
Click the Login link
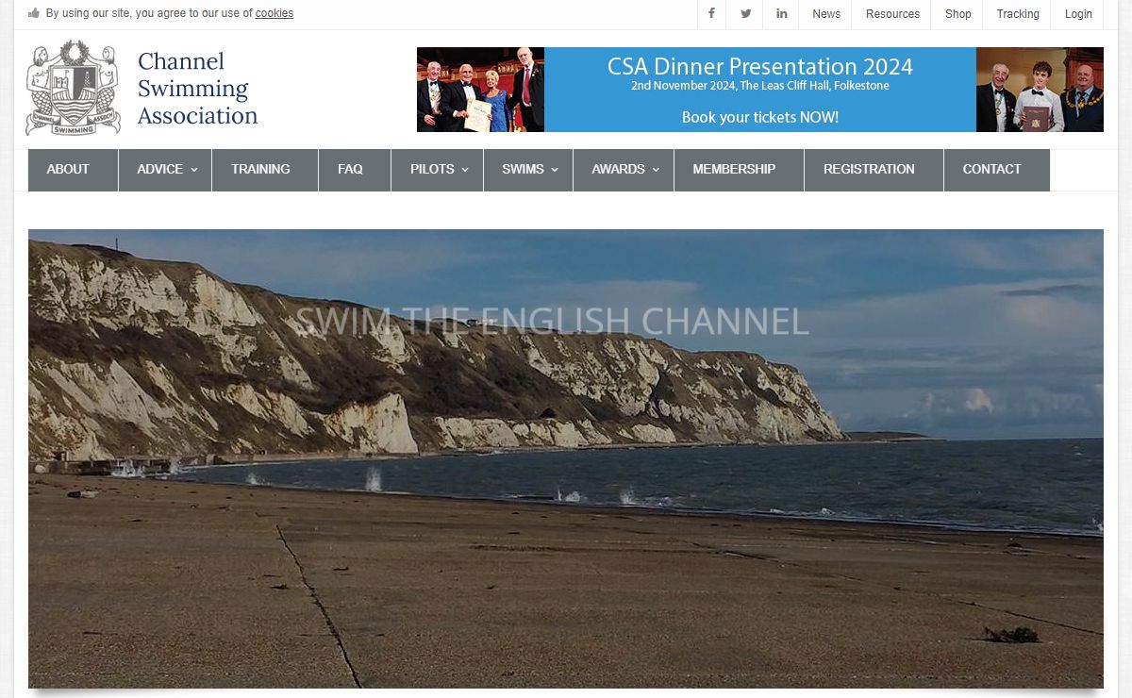(1078, 14)
